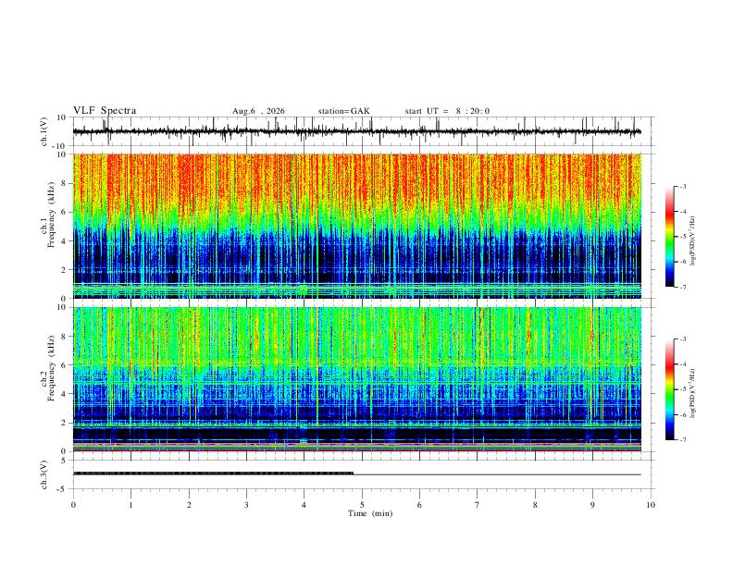Click the "Time (min)" axis title
This screenshot has height=566, width=733.
click(370, 513)
